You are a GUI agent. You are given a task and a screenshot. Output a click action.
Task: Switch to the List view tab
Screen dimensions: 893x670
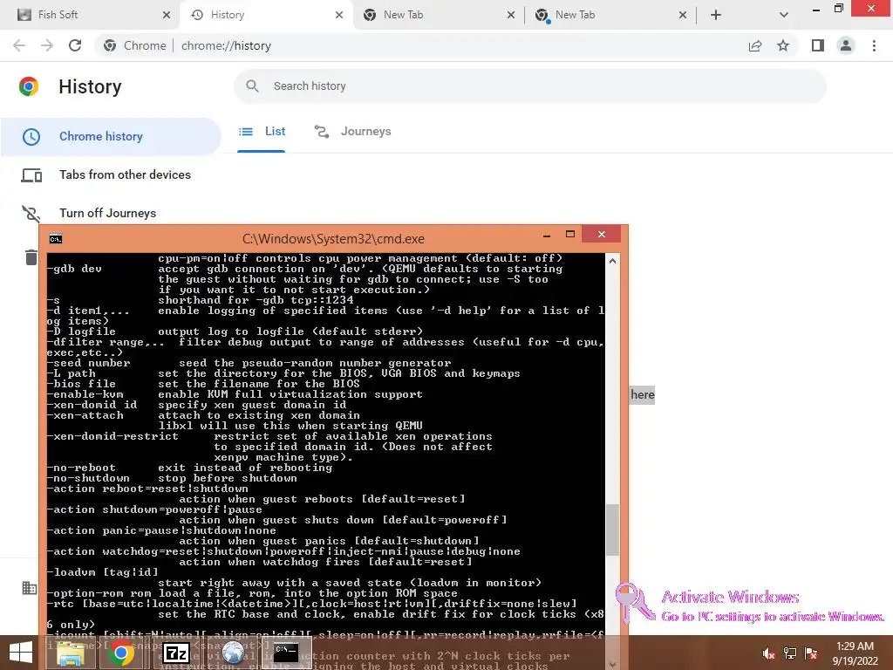click(262, 132)
